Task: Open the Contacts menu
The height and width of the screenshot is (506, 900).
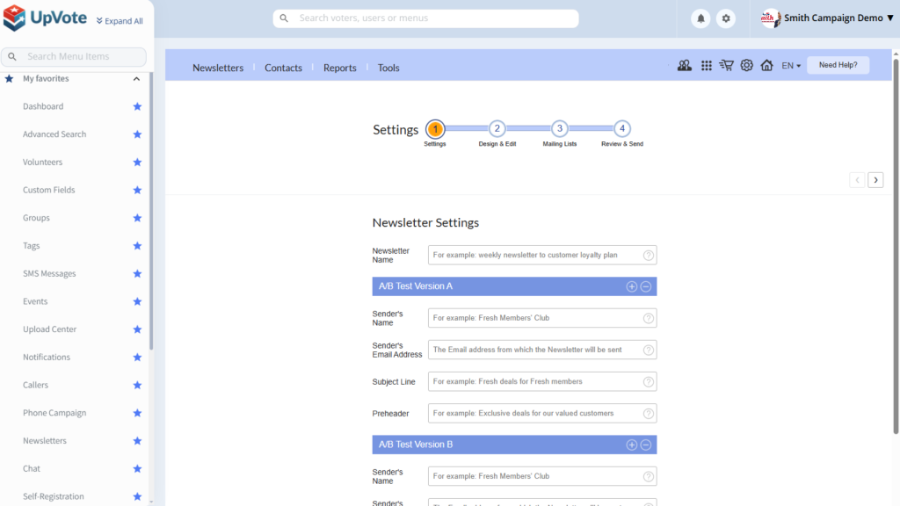Action: coord(283,68)
